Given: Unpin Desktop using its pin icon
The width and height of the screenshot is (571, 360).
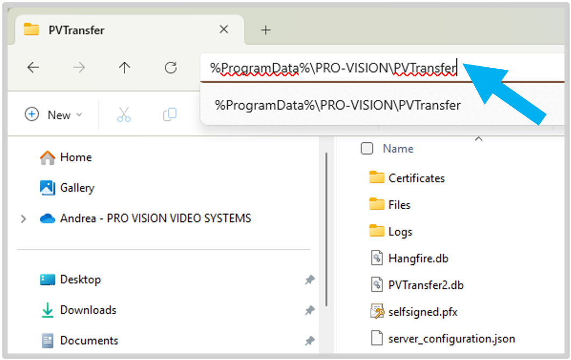Looking at the screenshot, I should pos(310,280).
